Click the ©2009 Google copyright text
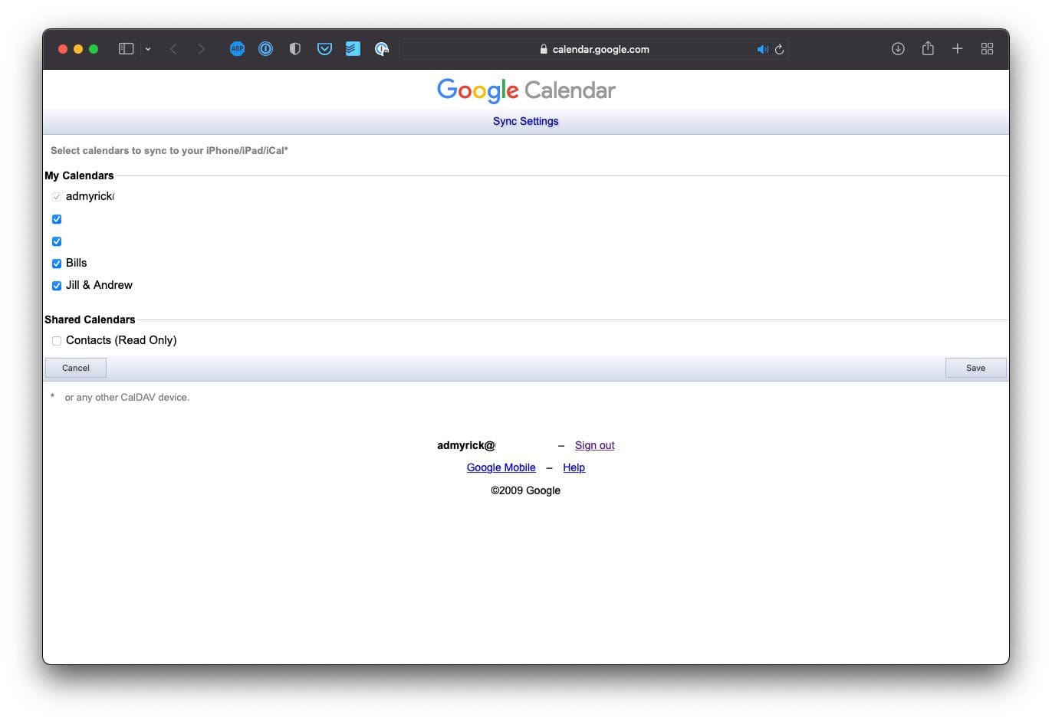1052x721 pixels. (526, 490)
